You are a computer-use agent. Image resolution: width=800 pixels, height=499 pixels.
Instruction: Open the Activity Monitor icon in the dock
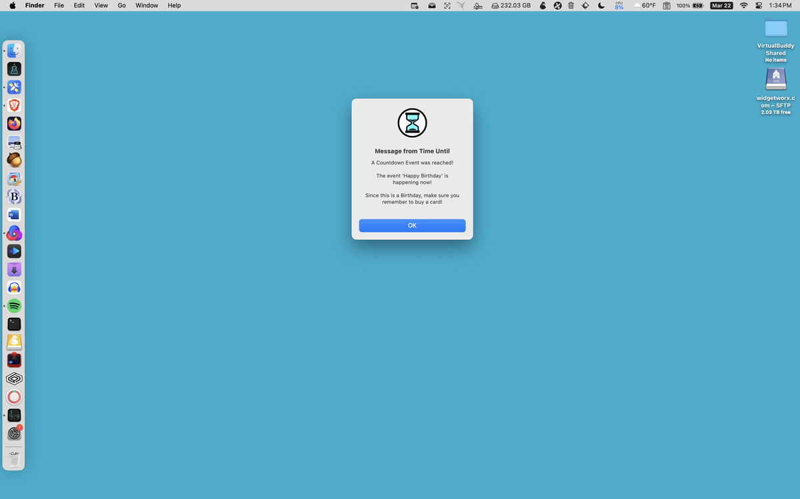14,415
